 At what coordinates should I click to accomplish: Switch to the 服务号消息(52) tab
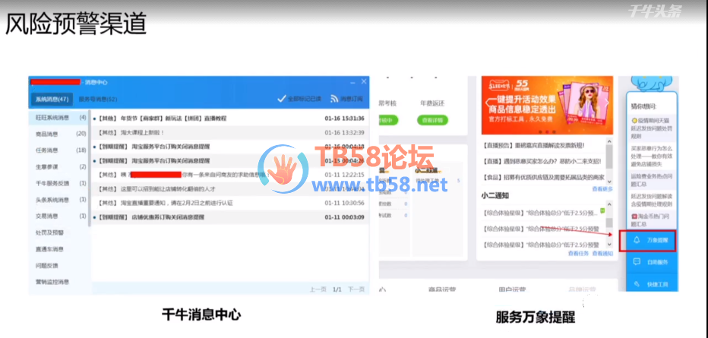pos(97,99)
